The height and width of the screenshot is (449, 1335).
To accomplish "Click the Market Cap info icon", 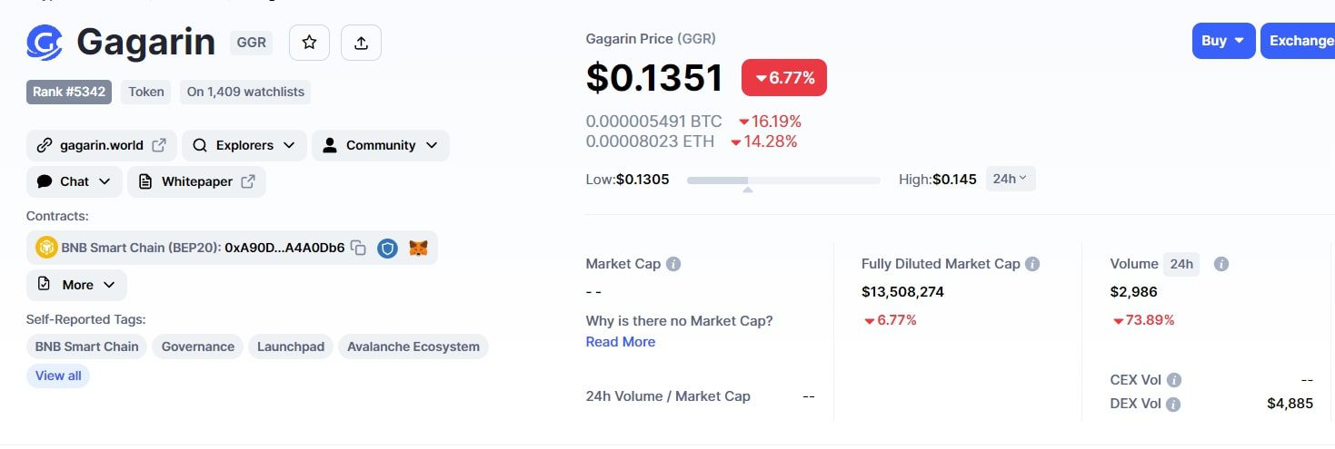I will click(x=673, y=264).
